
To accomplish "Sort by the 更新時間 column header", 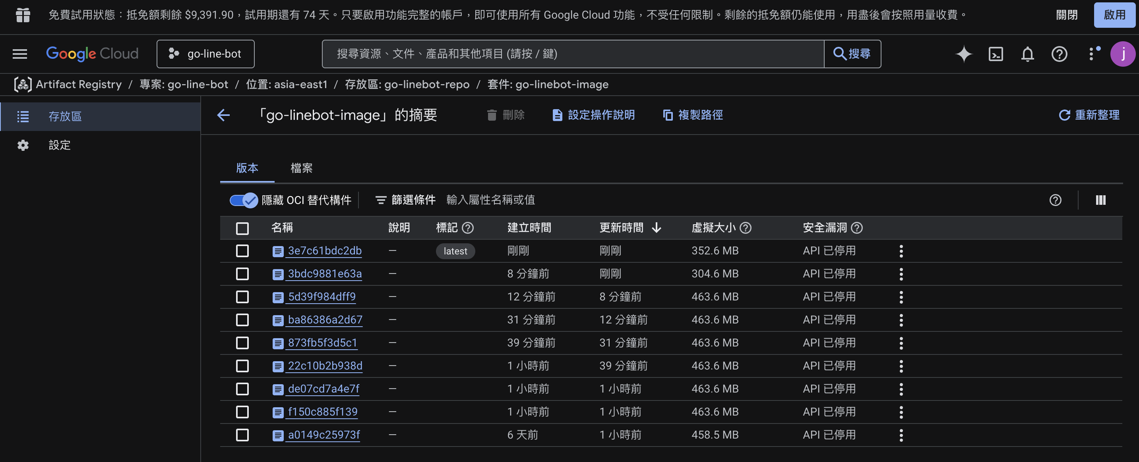I will (x=621, y=228).
